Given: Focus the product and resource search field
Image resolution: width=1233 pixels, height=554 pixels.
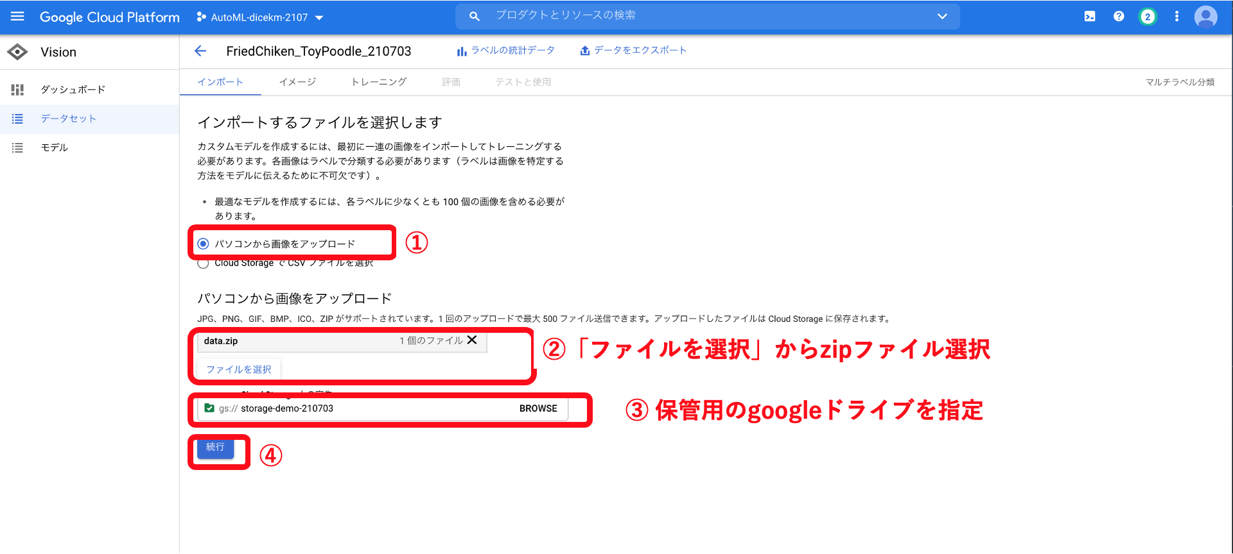Looking at the screenshot, I should click(706, 16).
